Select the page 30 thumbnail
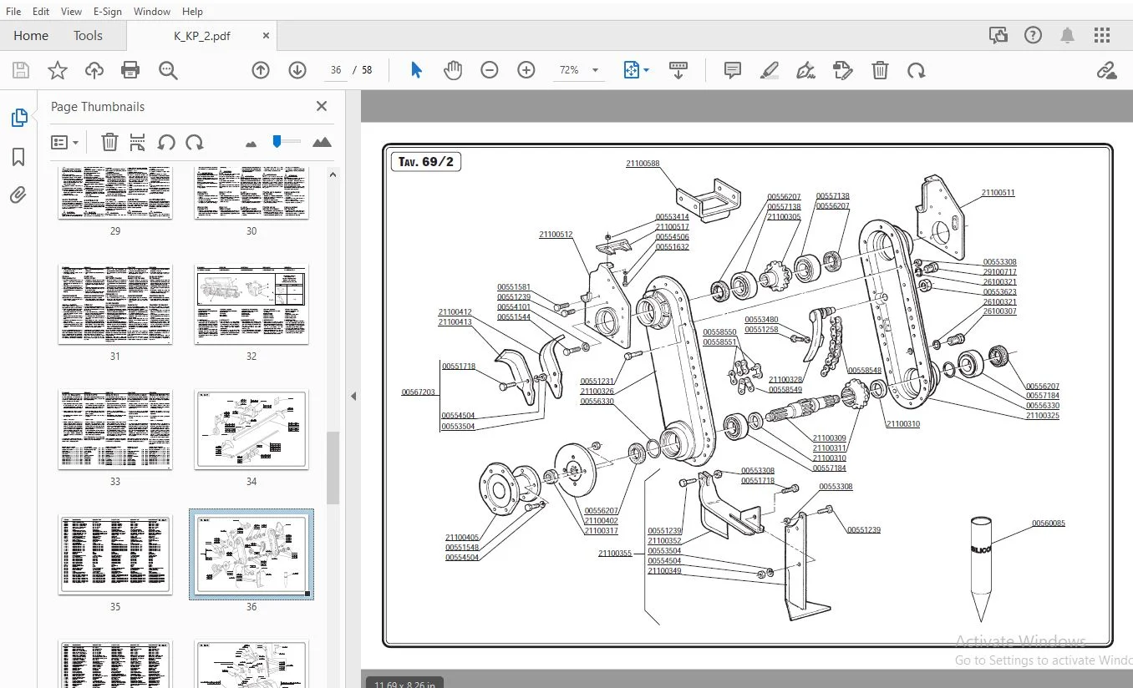1133x688 pixels. [251, 193]
